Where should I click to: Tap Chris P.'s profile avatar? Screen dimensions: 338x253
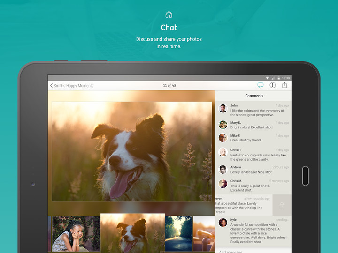pos(223,152)
